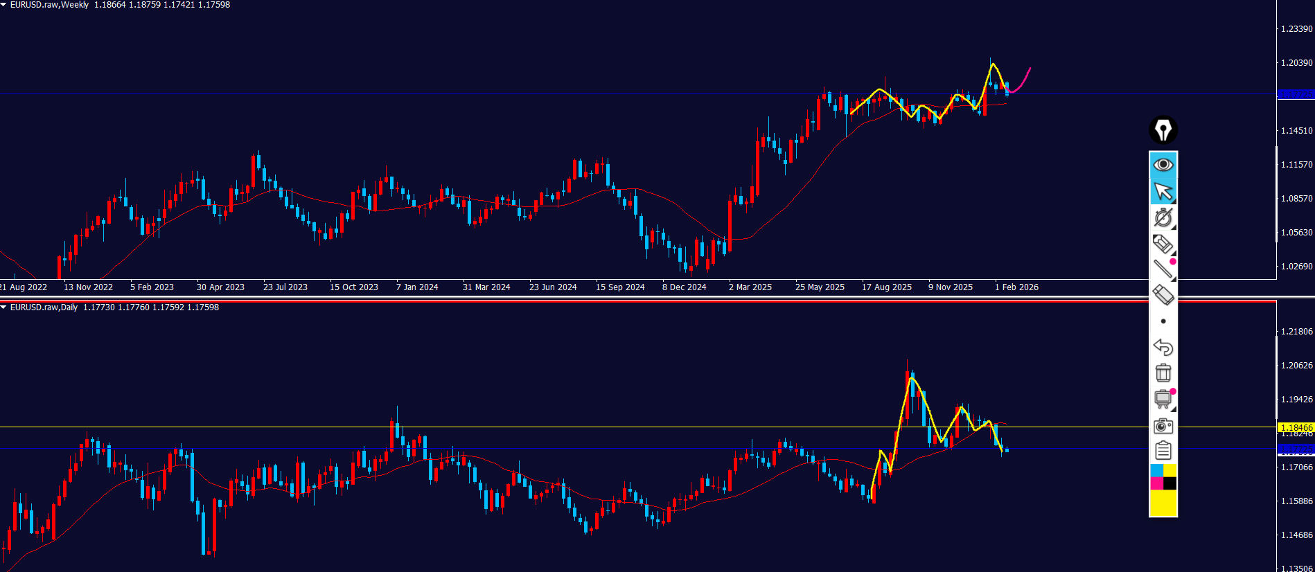The width and height of the screenshot is (1315, 572).
Task: Click the brush size dot
Action: coord(1163,321)
